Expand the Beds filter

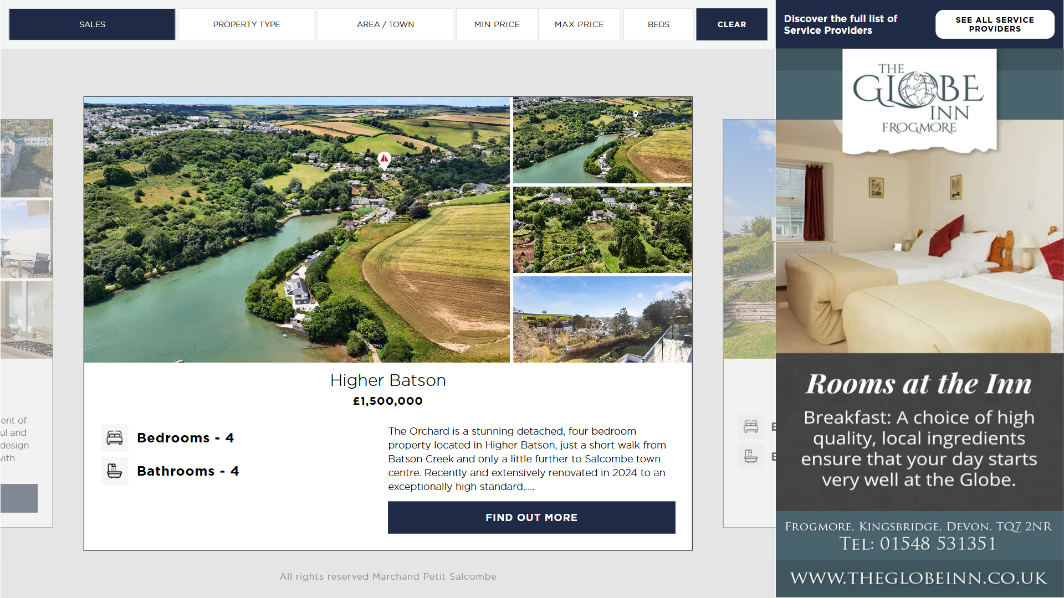click(x=658, y=24)
